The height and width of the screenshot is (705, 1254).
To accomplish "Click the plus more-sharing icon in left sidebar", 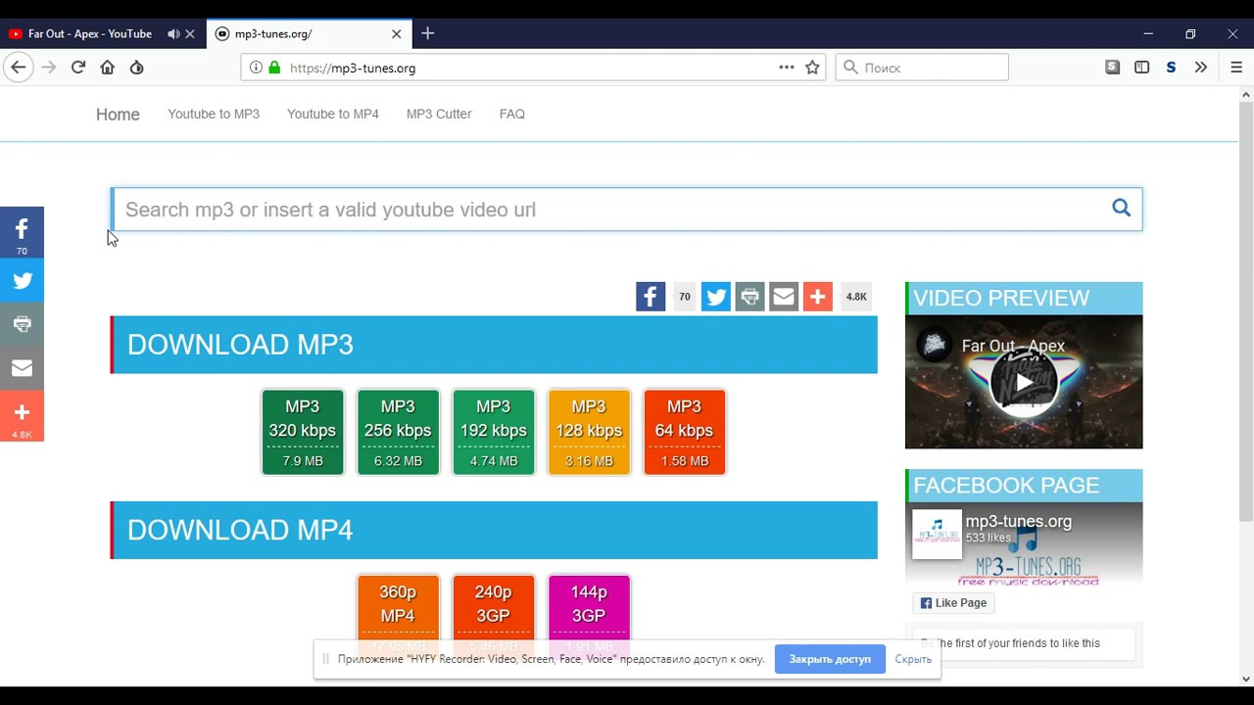I will 22,416.
